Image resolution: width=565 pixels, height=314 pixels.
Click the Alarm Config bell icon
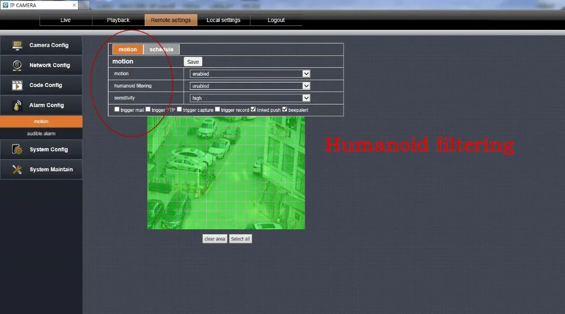point(17,105)
